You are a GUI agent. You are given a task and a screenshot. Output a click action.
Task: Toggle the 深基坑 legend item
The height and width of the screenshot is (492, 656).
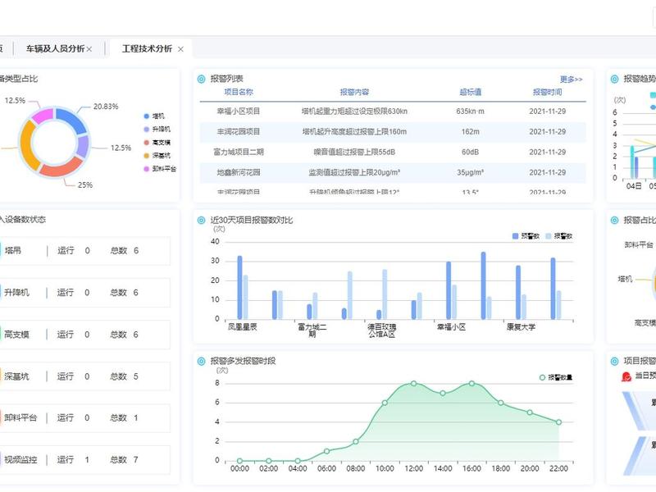click(x=157, y=156)
